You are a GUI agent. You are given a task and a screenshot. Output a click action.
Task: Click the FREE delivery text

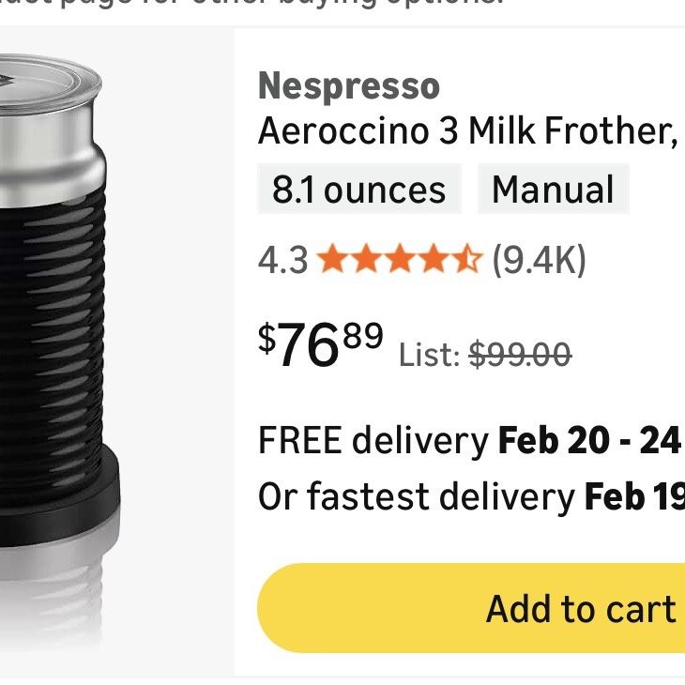pos(373,440)
